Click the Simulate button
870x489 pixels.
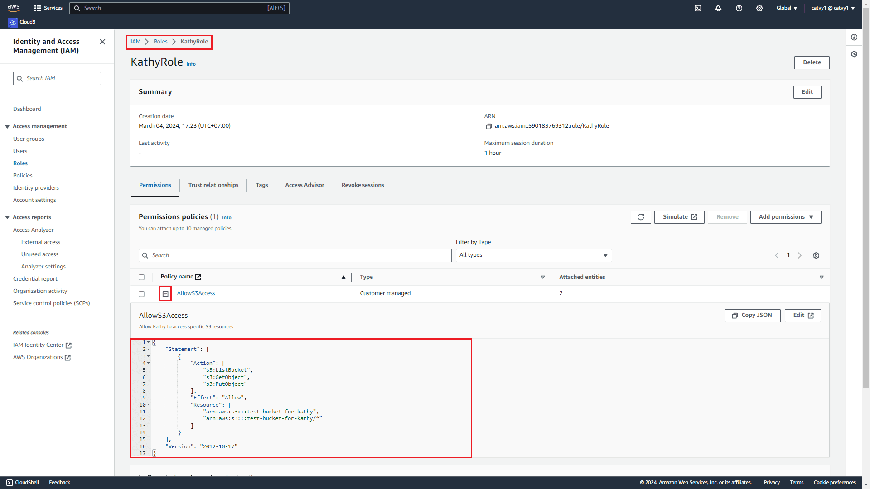679,217
